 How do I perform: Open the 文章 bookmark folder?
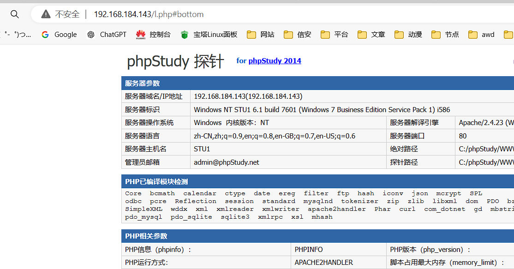pos(371,35)
